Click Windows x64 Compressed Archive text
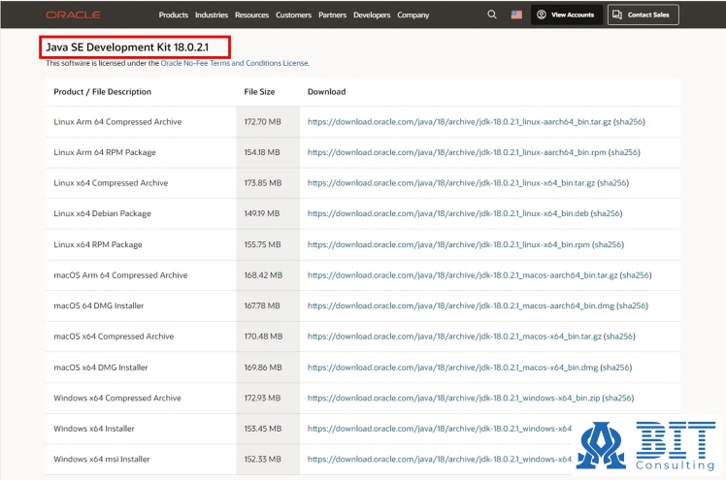 click(x=117, y=398)
